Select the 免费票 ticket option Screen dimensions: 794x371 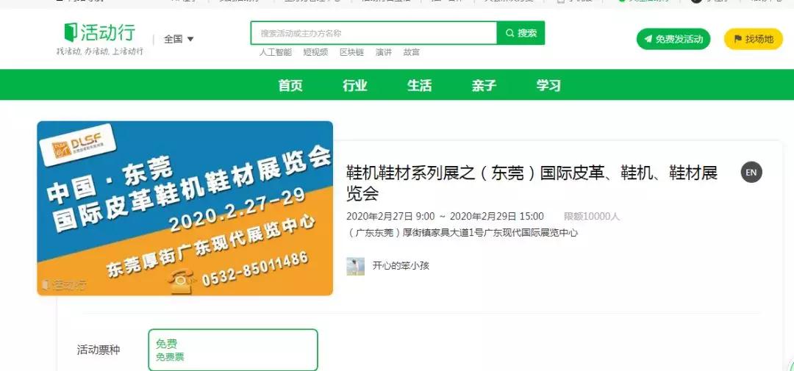tap(233, 350)
